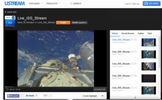162x100 pixels.
Task: Click the Create Highlight button
Action: point(90,96)
